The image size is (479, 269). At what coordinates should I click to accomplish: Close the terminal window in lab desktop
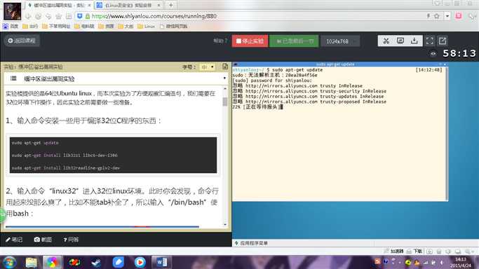(x=445, y=64)
